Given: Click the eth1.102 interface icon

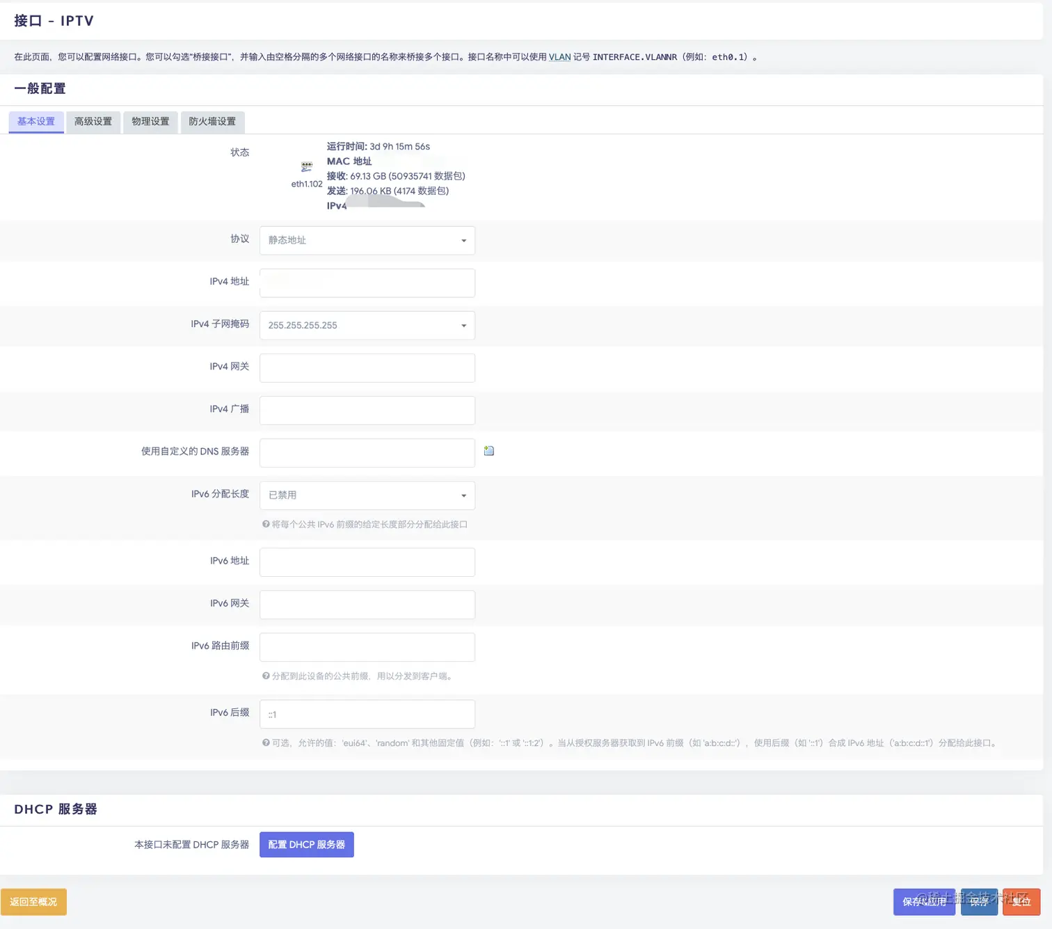Looking at the screenshot, I should pyautogui.click(x=307, y=167).
